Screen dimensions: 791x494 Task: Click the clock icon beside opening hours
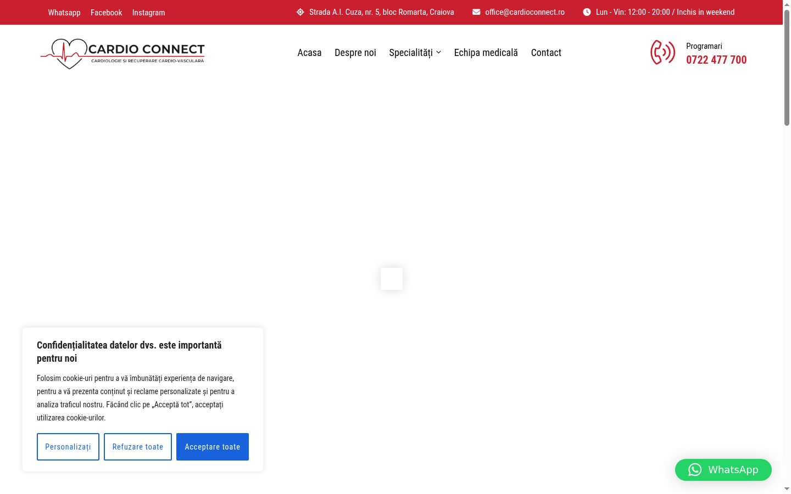[587, 12]
